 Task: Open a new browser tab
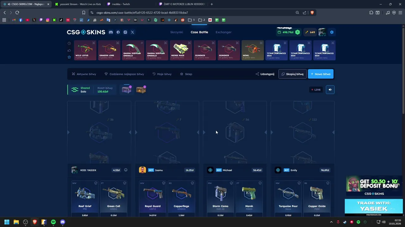coord(212,4)
